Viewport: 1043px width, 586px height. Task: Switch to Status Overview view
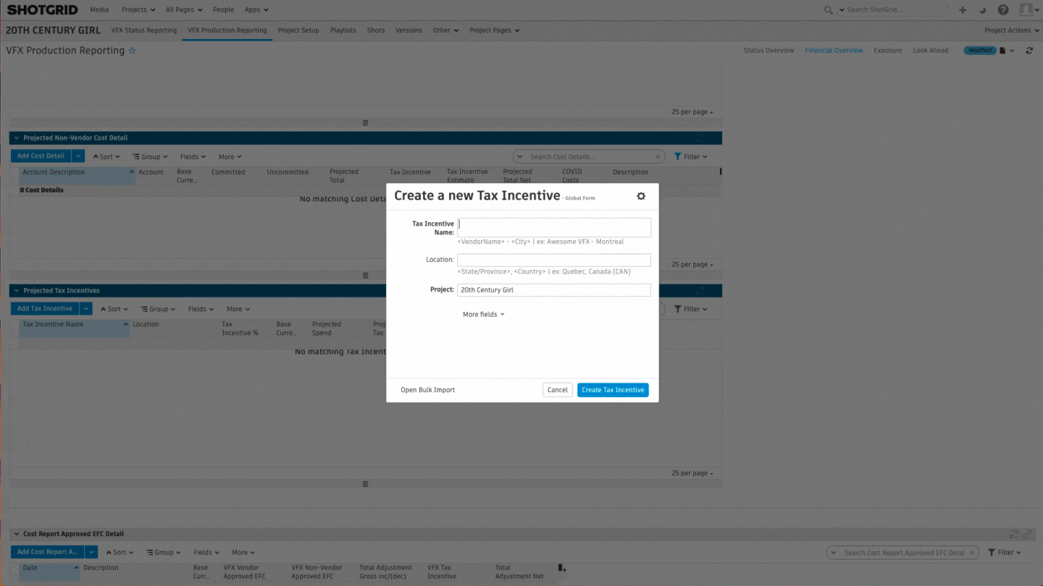pos(768,51)
